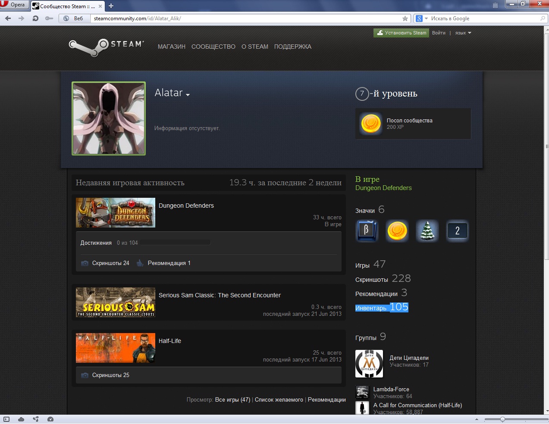
Task: Open the ПОДДЕРЖКА menu item
Action: click(293, 47)
